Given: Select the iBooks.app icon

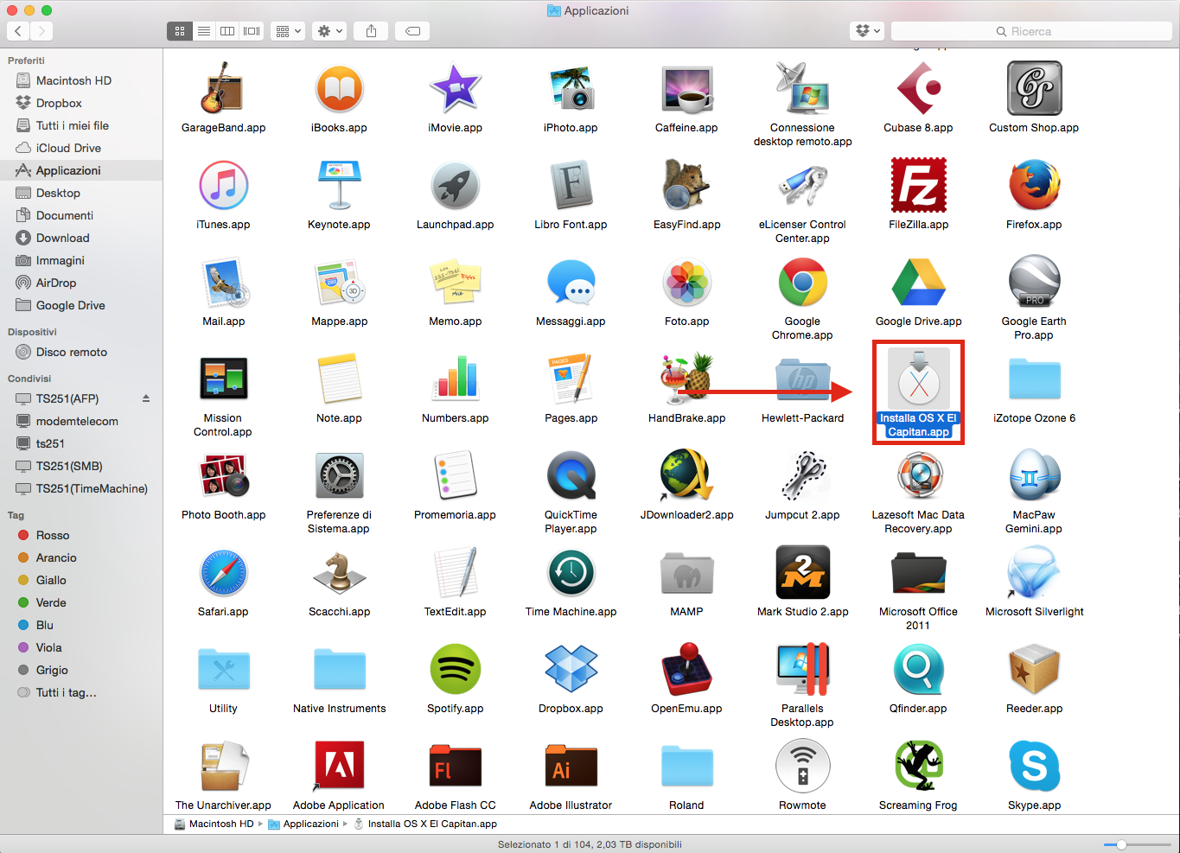Looking at the screenshot, I should click(339, 88).
